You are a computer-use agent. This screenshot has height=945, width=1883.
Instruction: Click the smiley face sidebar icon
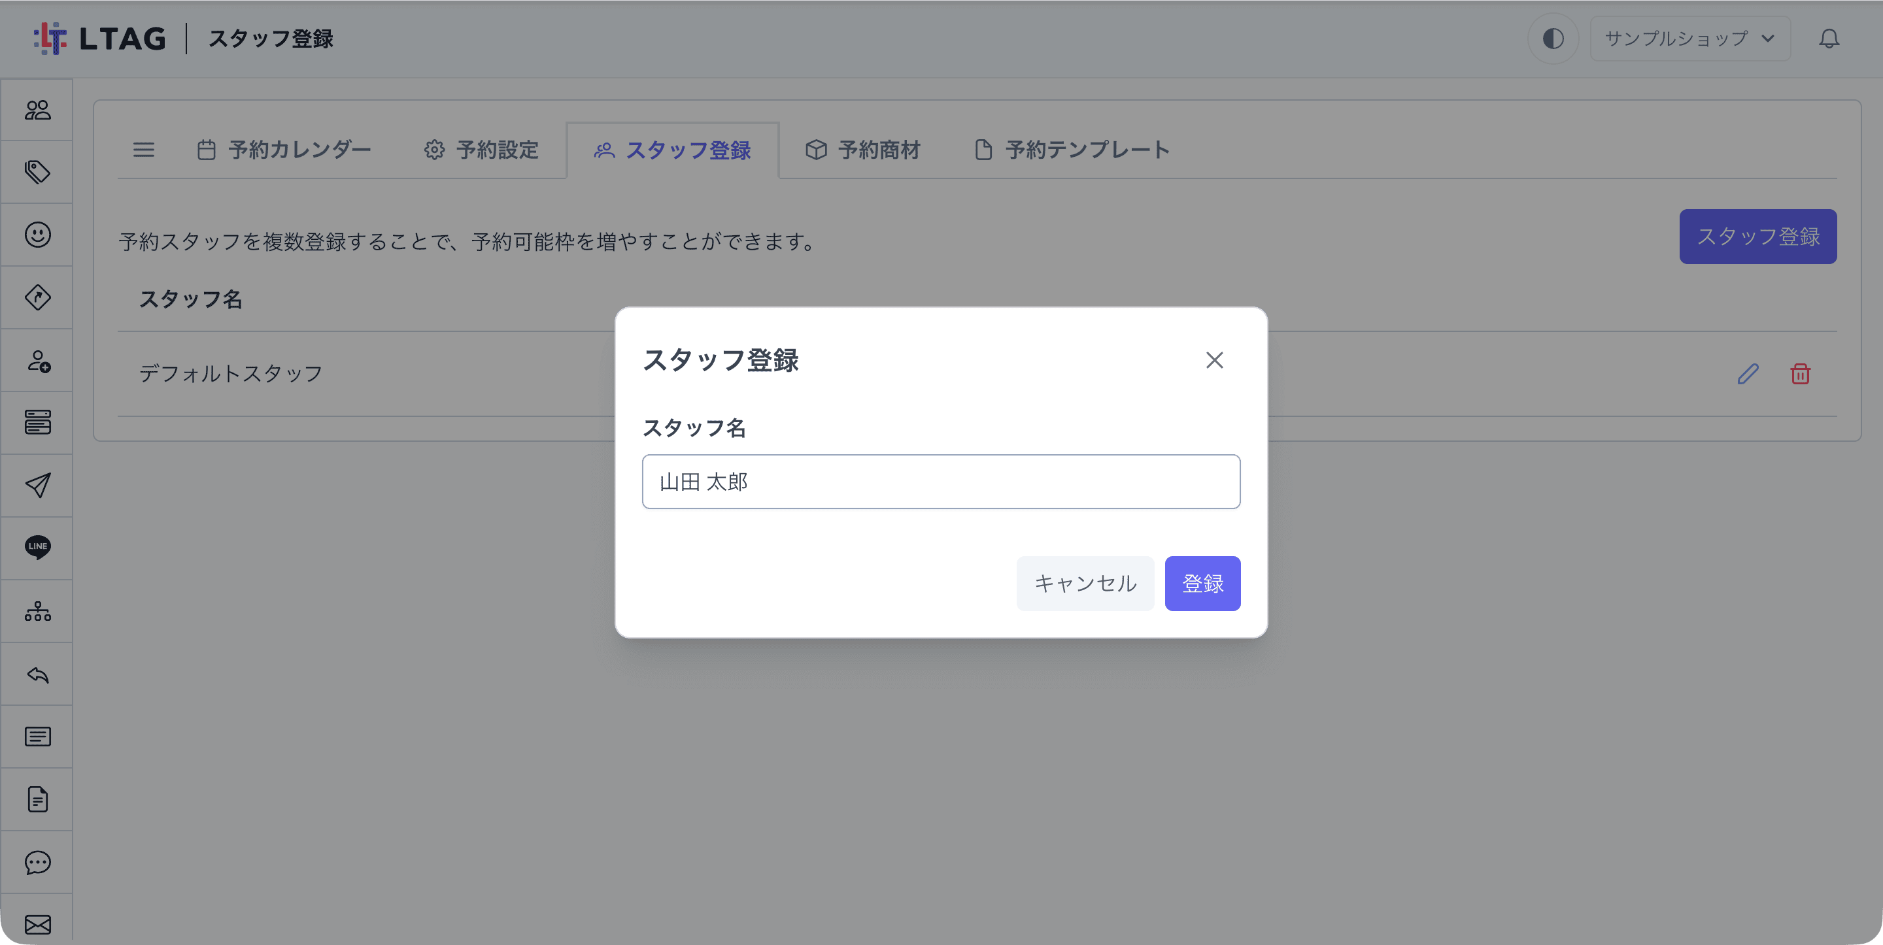[x=37, y=235]
